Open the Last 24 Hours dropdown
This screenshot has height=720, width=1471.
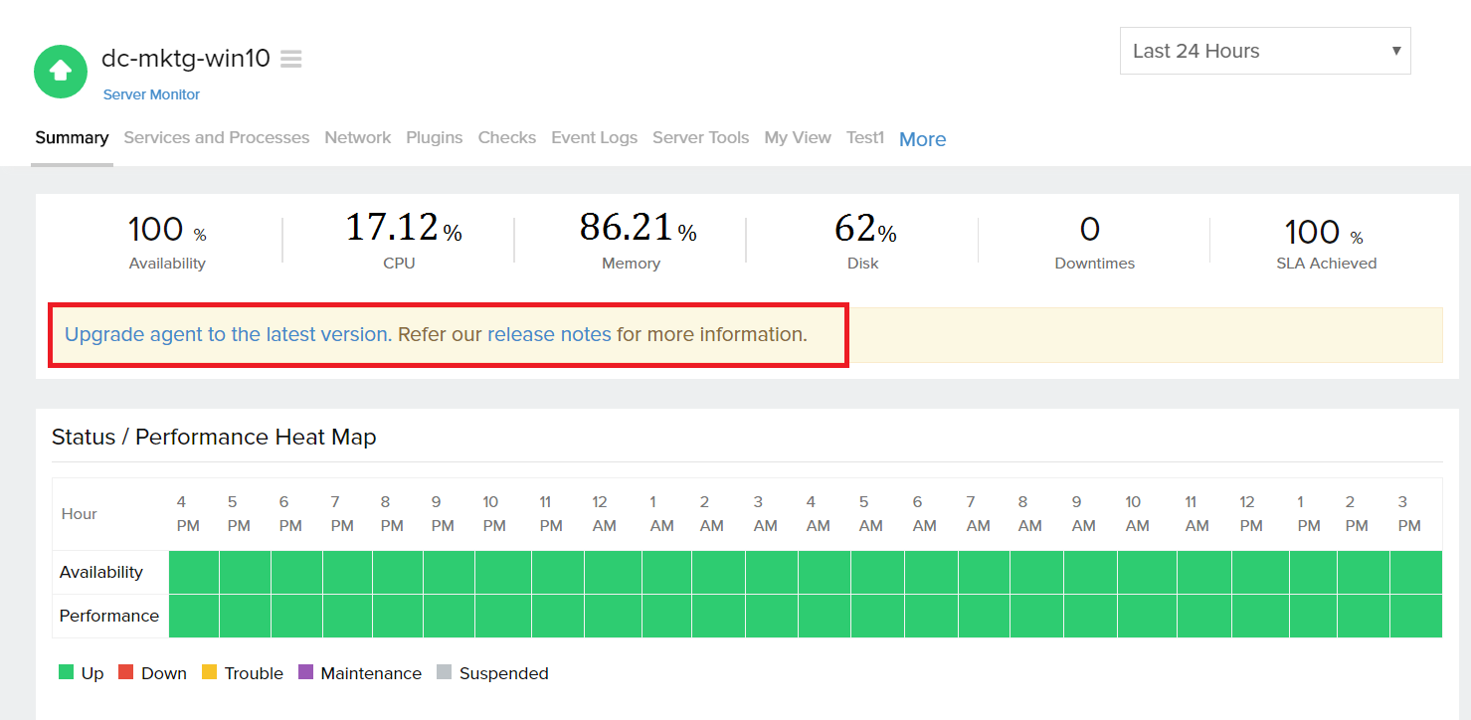pyautogui.click(x=1264, y=51)
